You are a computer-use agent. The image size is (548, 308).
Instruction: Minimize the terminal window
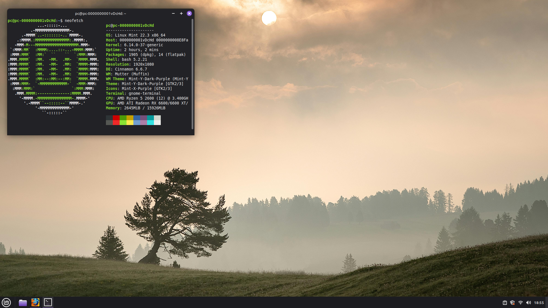(173, 13)
